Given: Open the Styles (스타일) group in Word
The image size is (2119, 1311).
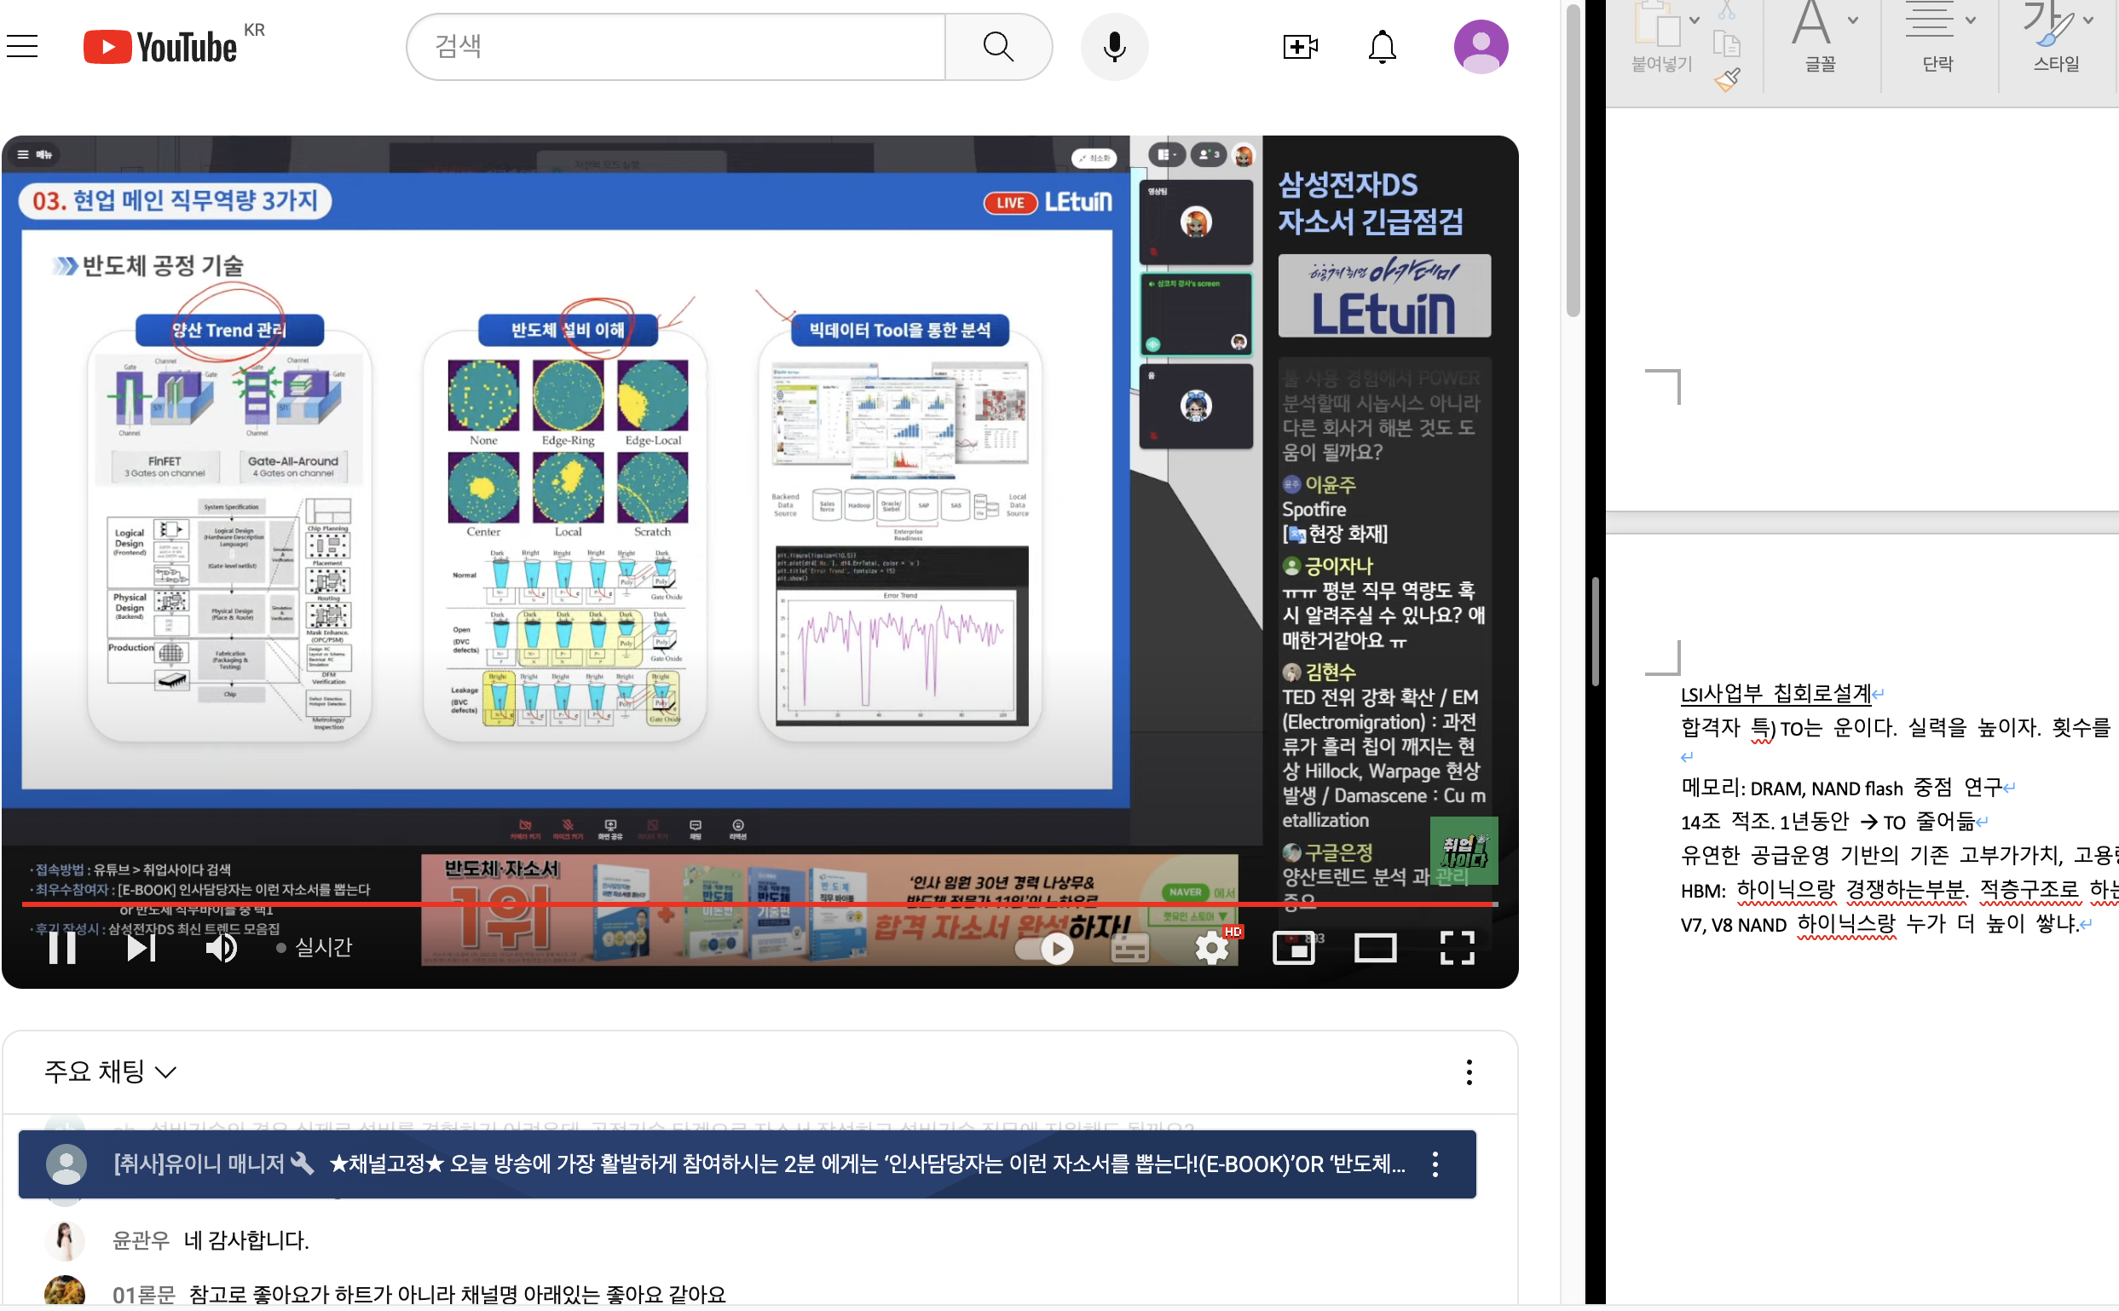Looking at the screenshot, I should [2056, 37].
